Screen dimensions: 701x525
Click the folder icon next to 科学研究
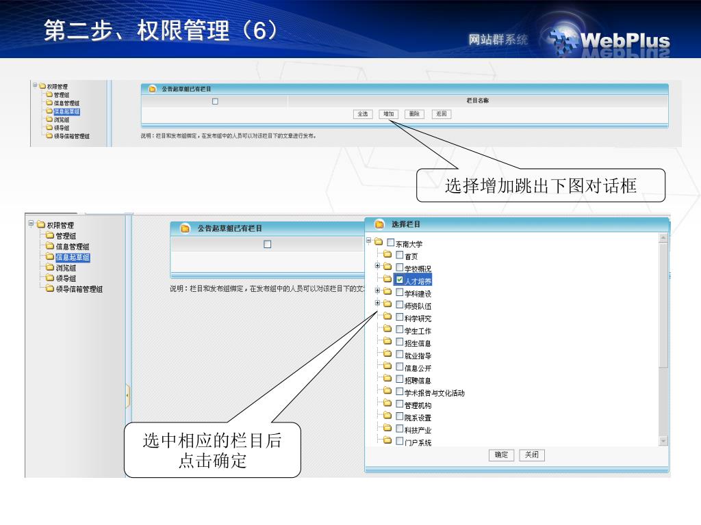(387, 318)
